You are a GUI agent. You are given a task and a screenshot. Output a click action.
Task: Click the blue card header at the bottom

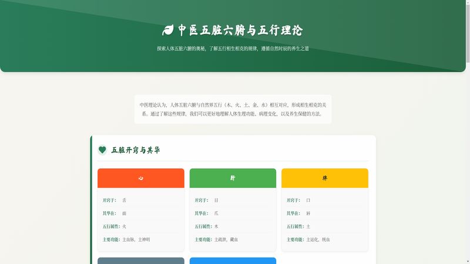pos(233,260)
